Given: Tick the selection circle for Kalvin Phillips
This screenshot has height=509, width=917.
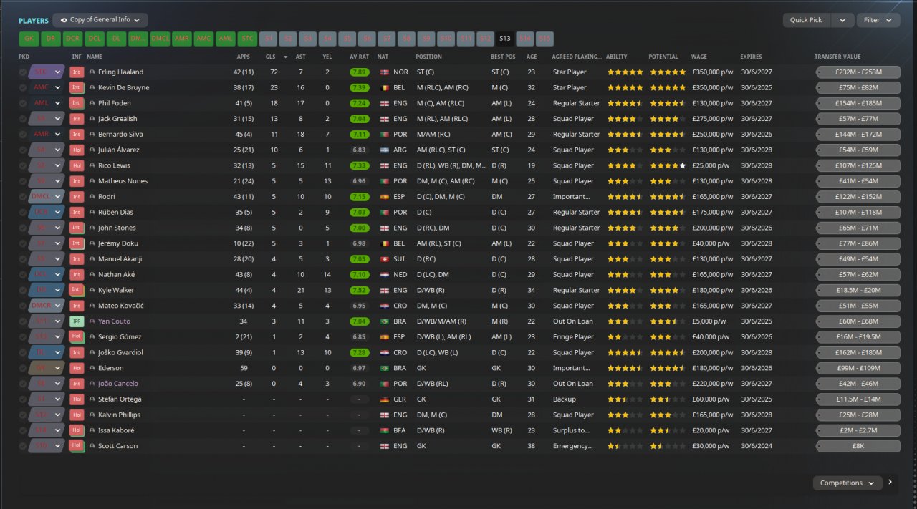Looking at the screenshot, I should pos(23,415).
